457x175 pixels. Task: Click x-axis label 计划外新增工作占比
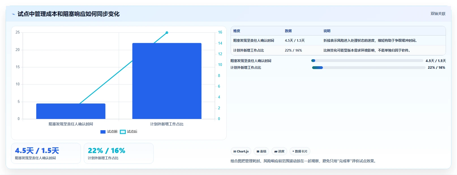167,124
